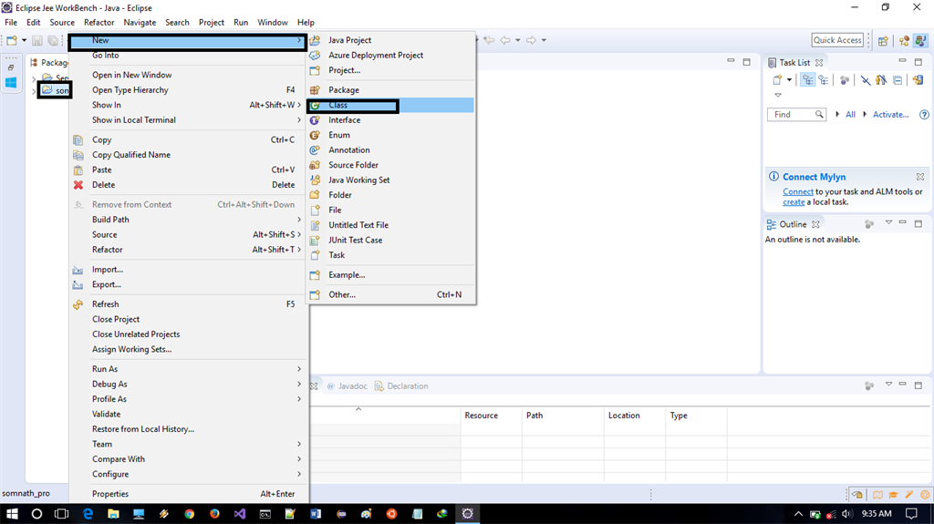
Task: Click the All working set link
Action: pos(851,114)
